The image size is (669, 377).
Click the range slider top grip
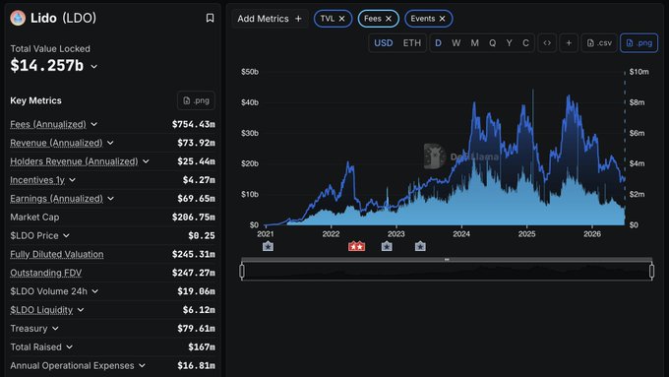pos(447,259)
